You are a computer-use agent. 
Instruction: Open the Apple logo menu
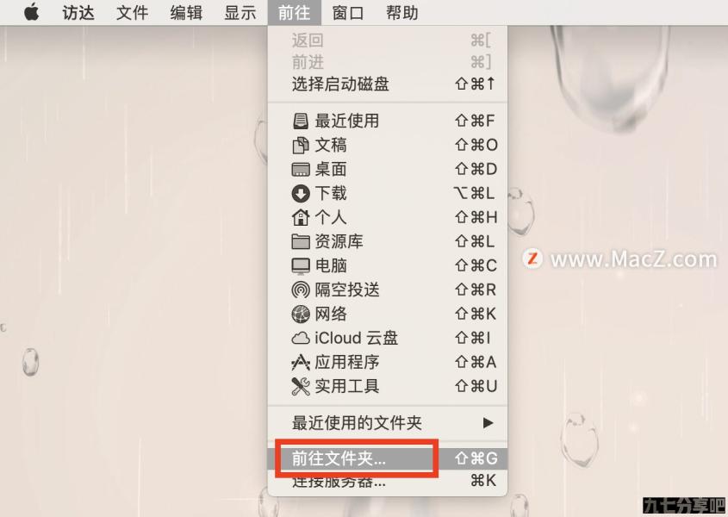pyautogui.click(x=32, y=12)
